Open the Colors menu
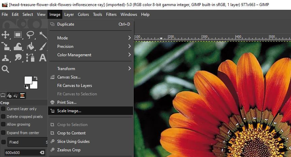291x157 pixels. pos(83,14)
